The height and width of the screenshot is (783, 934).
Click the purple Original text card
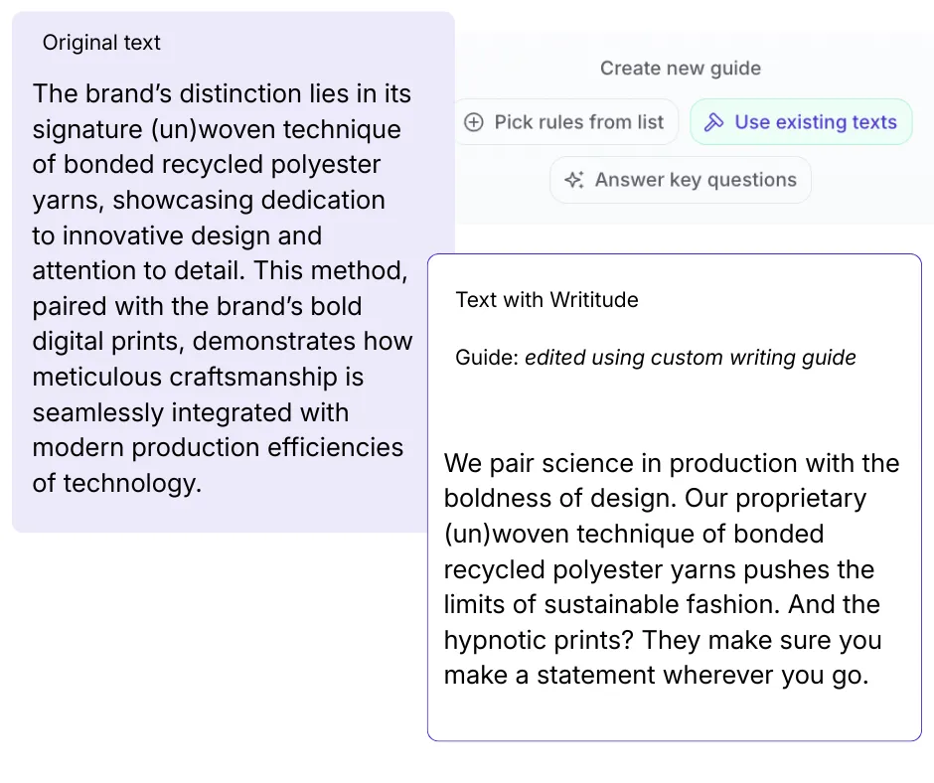click(232, 268)
